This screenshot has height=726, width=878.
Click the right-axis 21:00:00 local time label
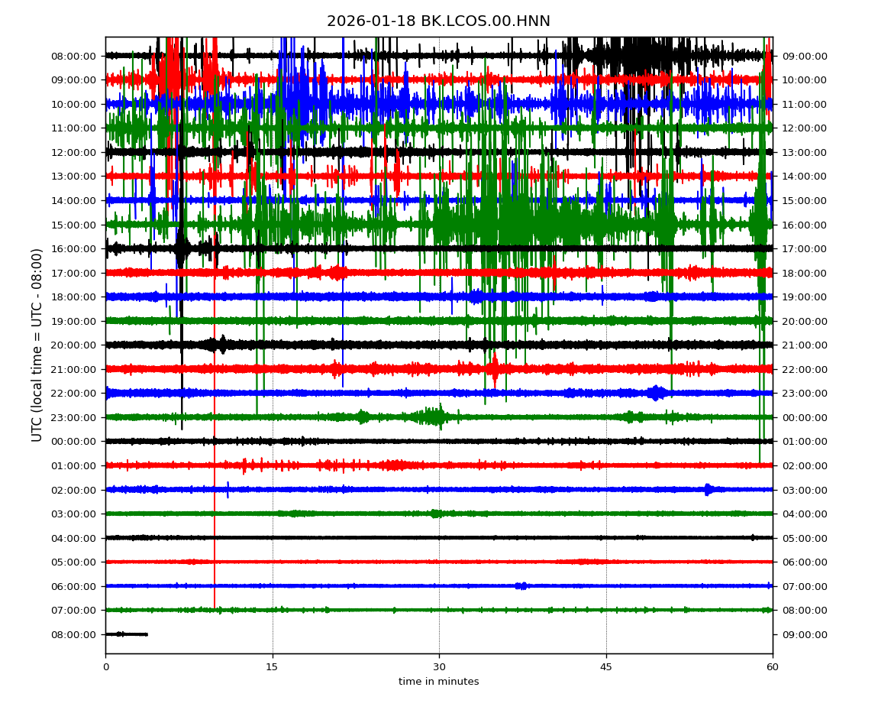coord(805,345)
